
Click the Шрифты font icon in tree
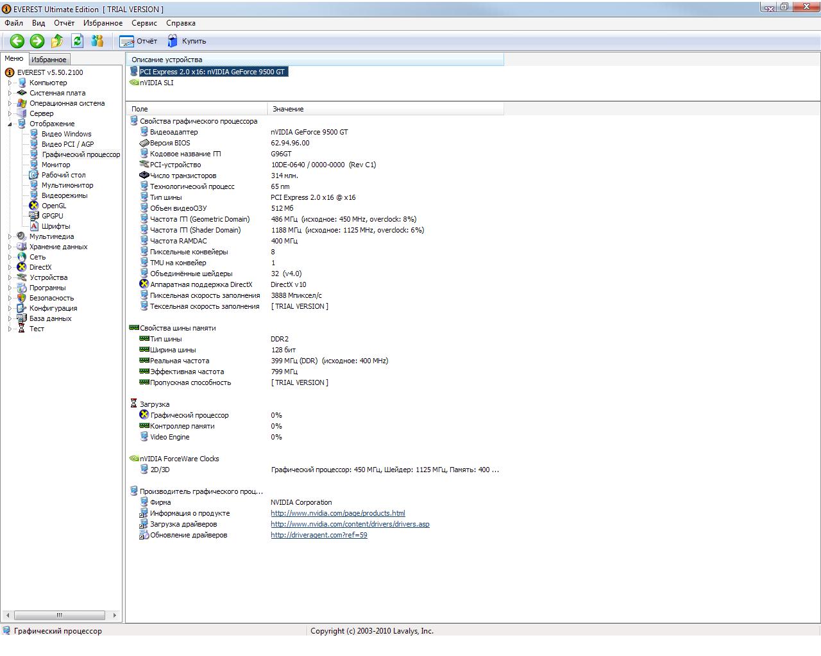point(34,226)
